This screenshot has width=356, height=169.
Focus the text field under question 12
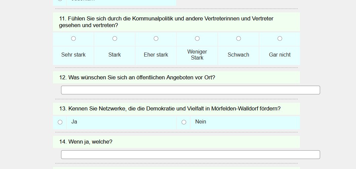point(191,90)
